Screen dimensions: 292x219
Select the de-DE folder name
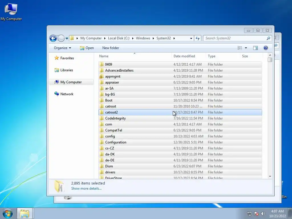110,160
